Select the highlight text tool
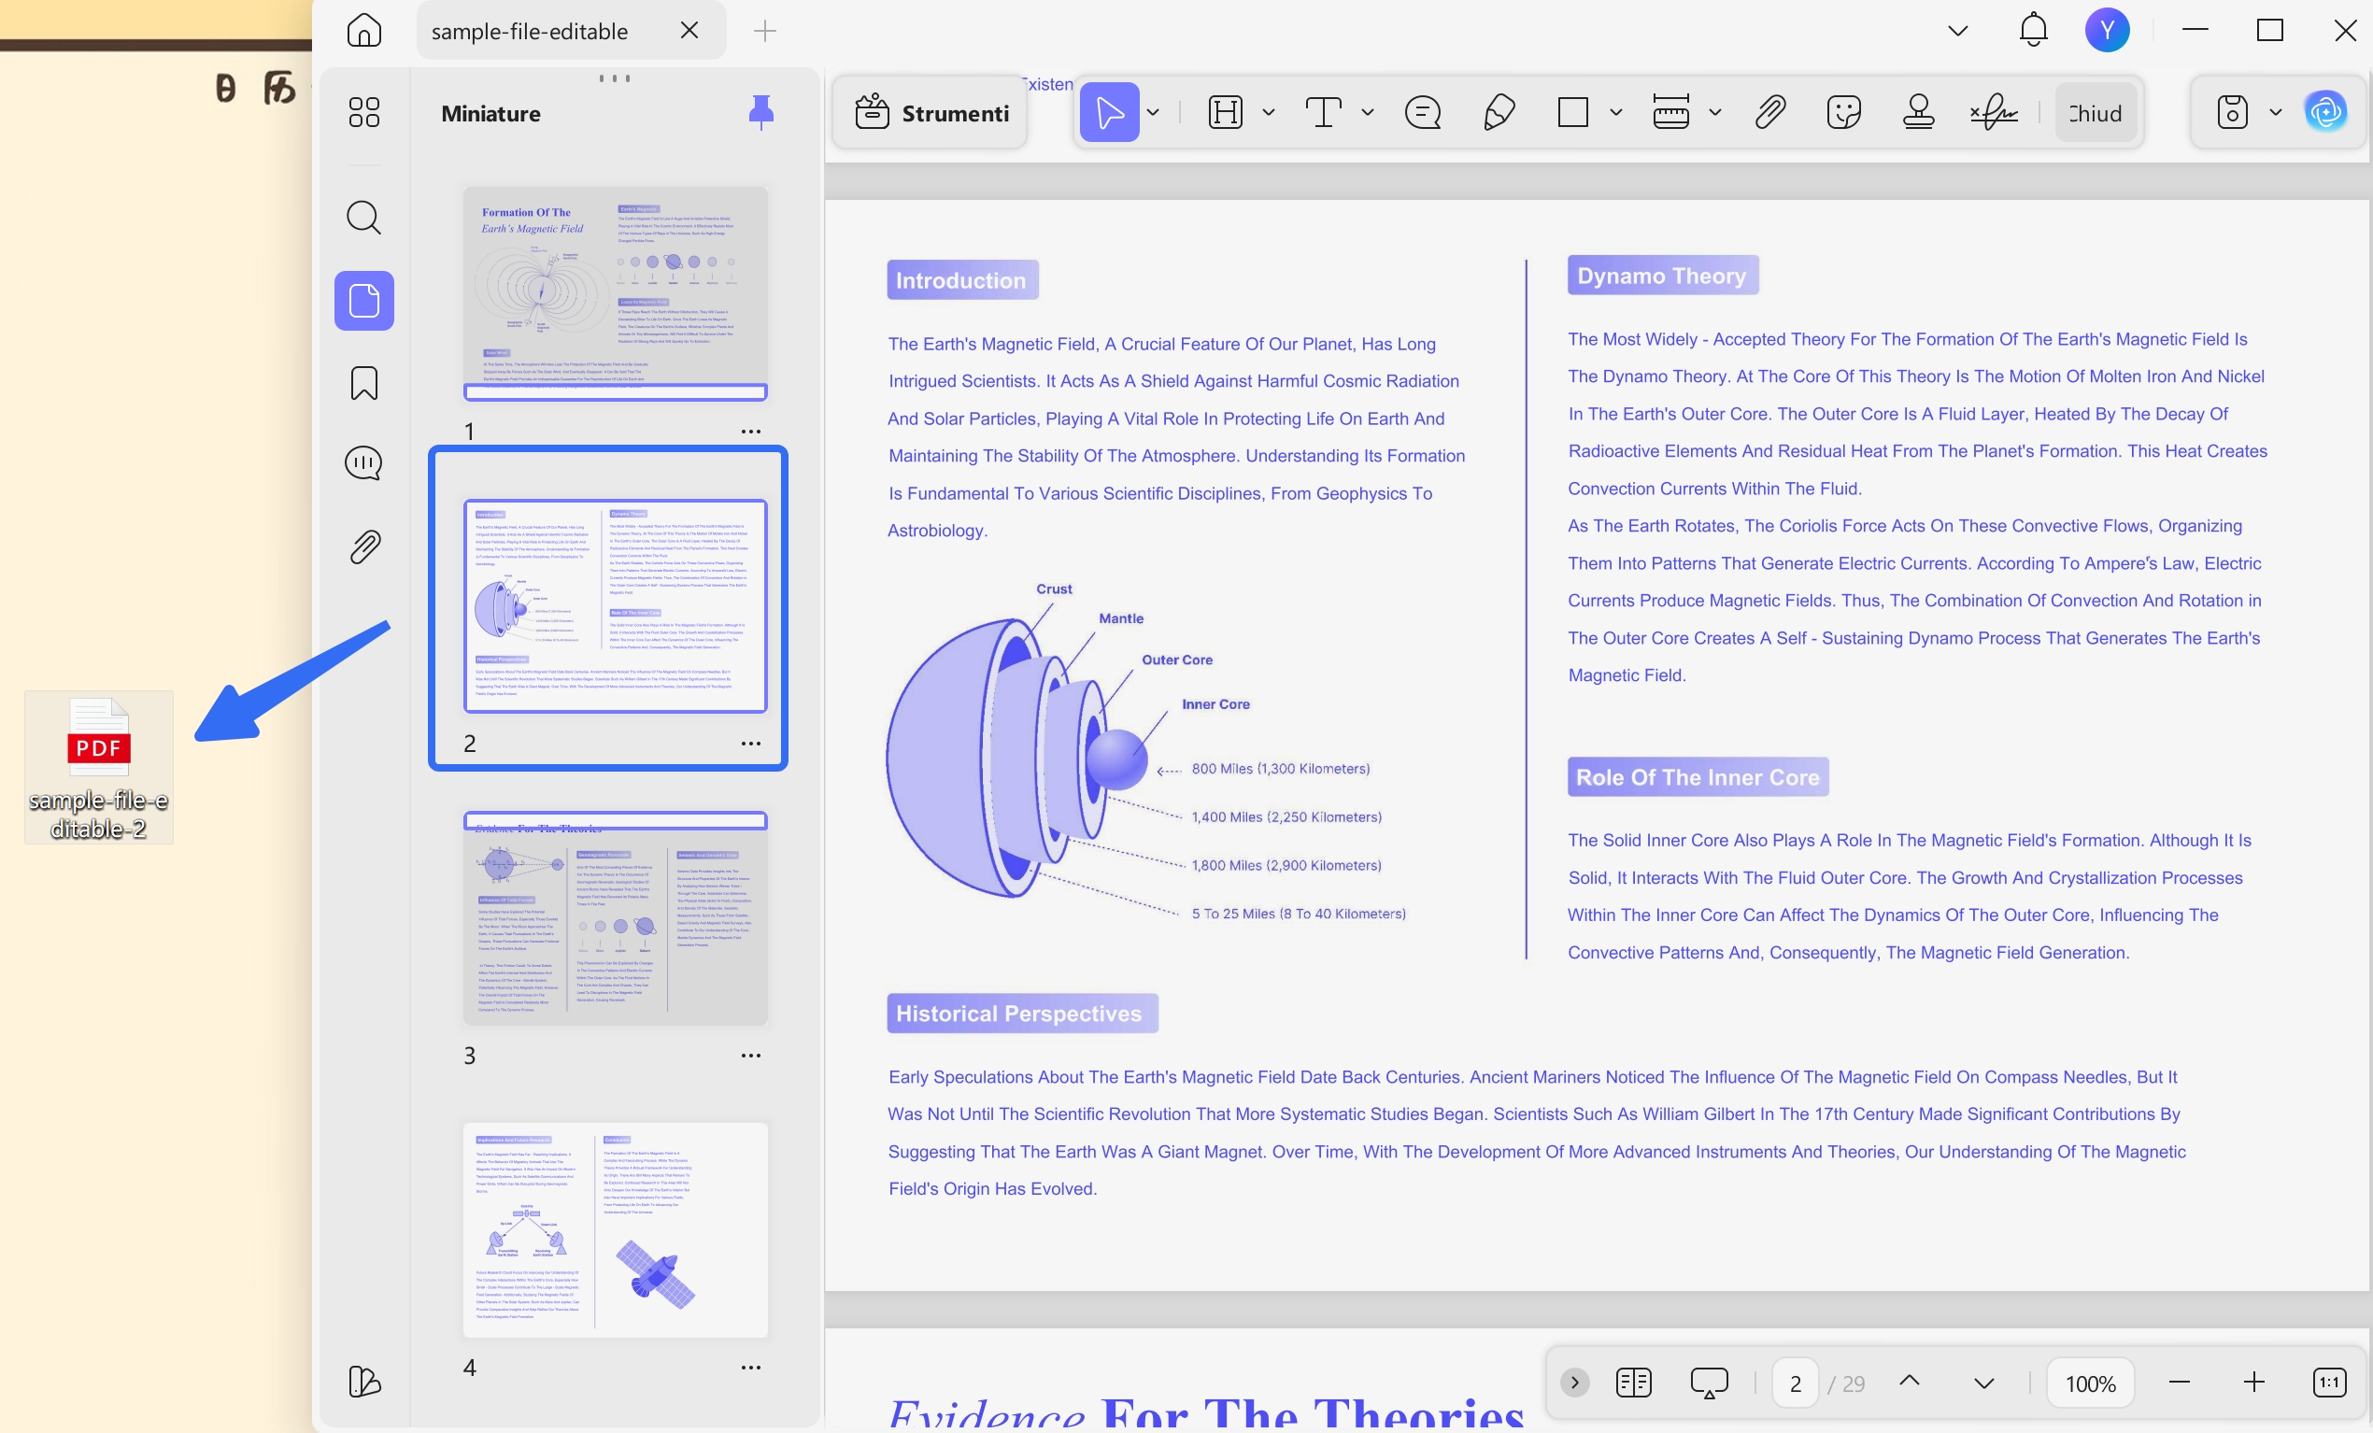Viewport: 2373px width, 1433px height. click(1225, 113)
